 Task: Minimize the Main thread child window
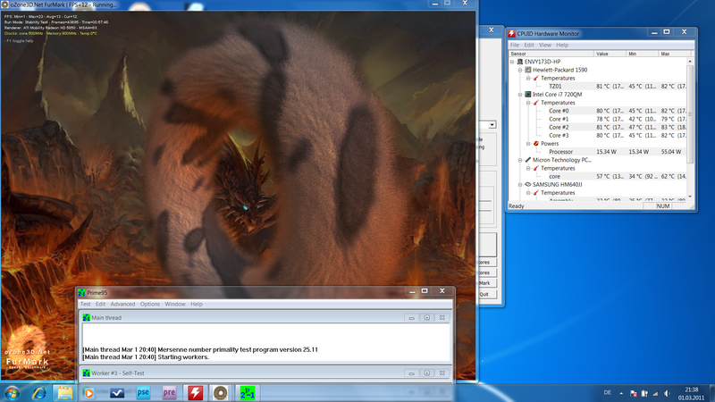point(411,318)
